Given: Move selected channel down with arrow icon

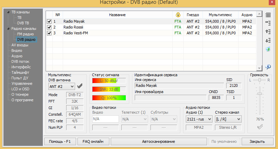Looking at the screenshot, I should point(268,41).
